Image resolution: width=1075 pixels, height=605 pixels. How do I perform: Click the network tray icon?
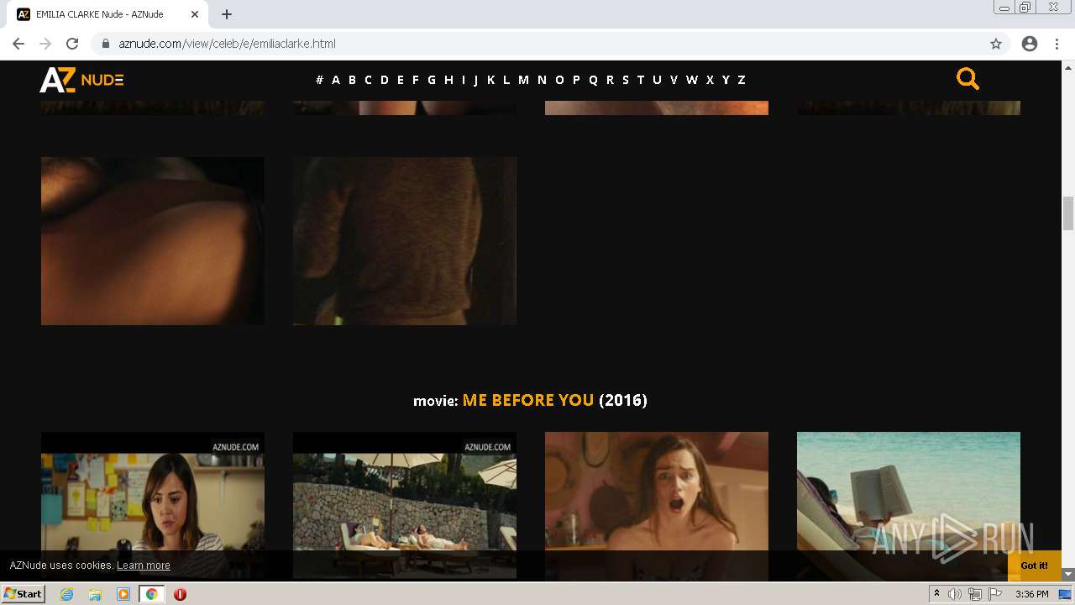(x=975, y=594)
